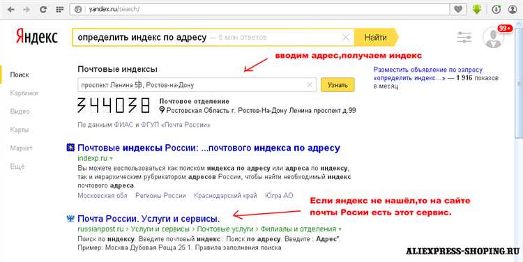523x262 pixels.
Task: Click the indexp.ru favicon icon
Action: click(70, 147)
